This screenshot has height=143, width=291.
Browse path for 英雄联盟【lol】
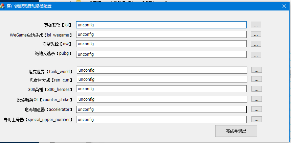pyautogui.click(x=256, y=25)
